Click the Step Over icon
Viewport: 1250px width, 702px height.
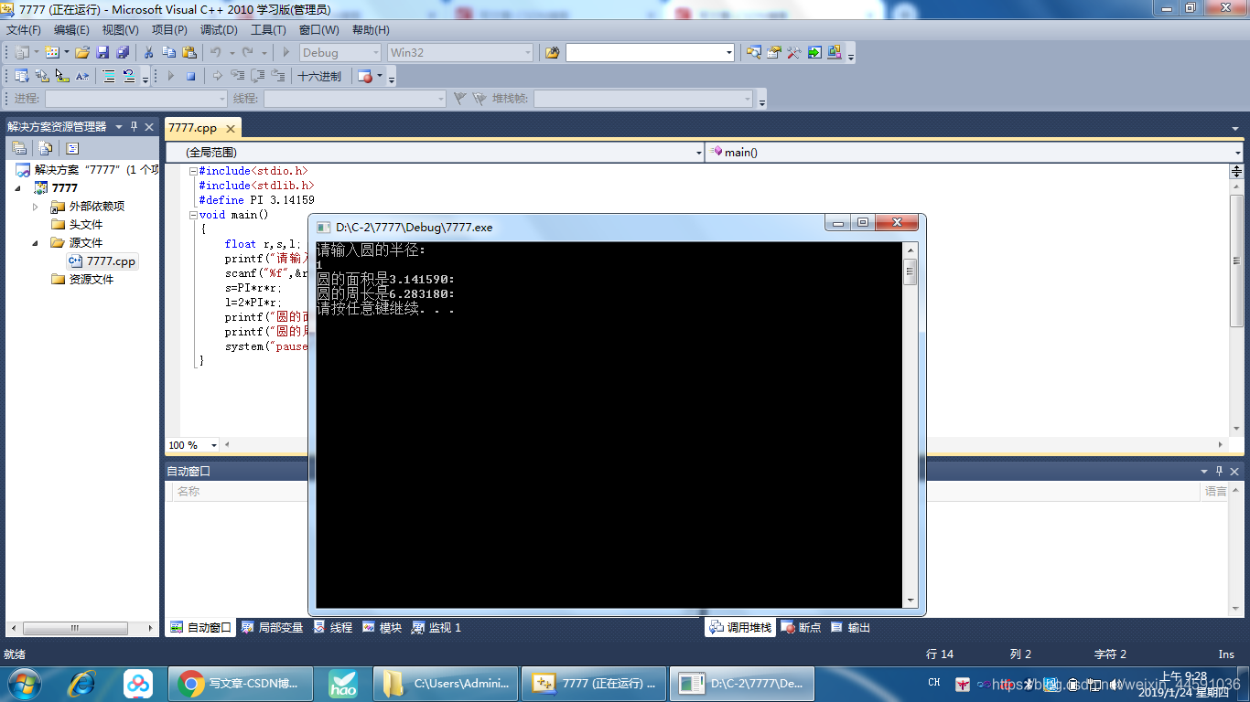(258, 77)
